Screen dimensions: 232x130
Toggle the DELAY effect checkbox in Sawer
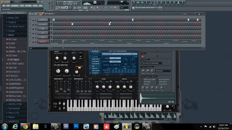tap(90, 68)
